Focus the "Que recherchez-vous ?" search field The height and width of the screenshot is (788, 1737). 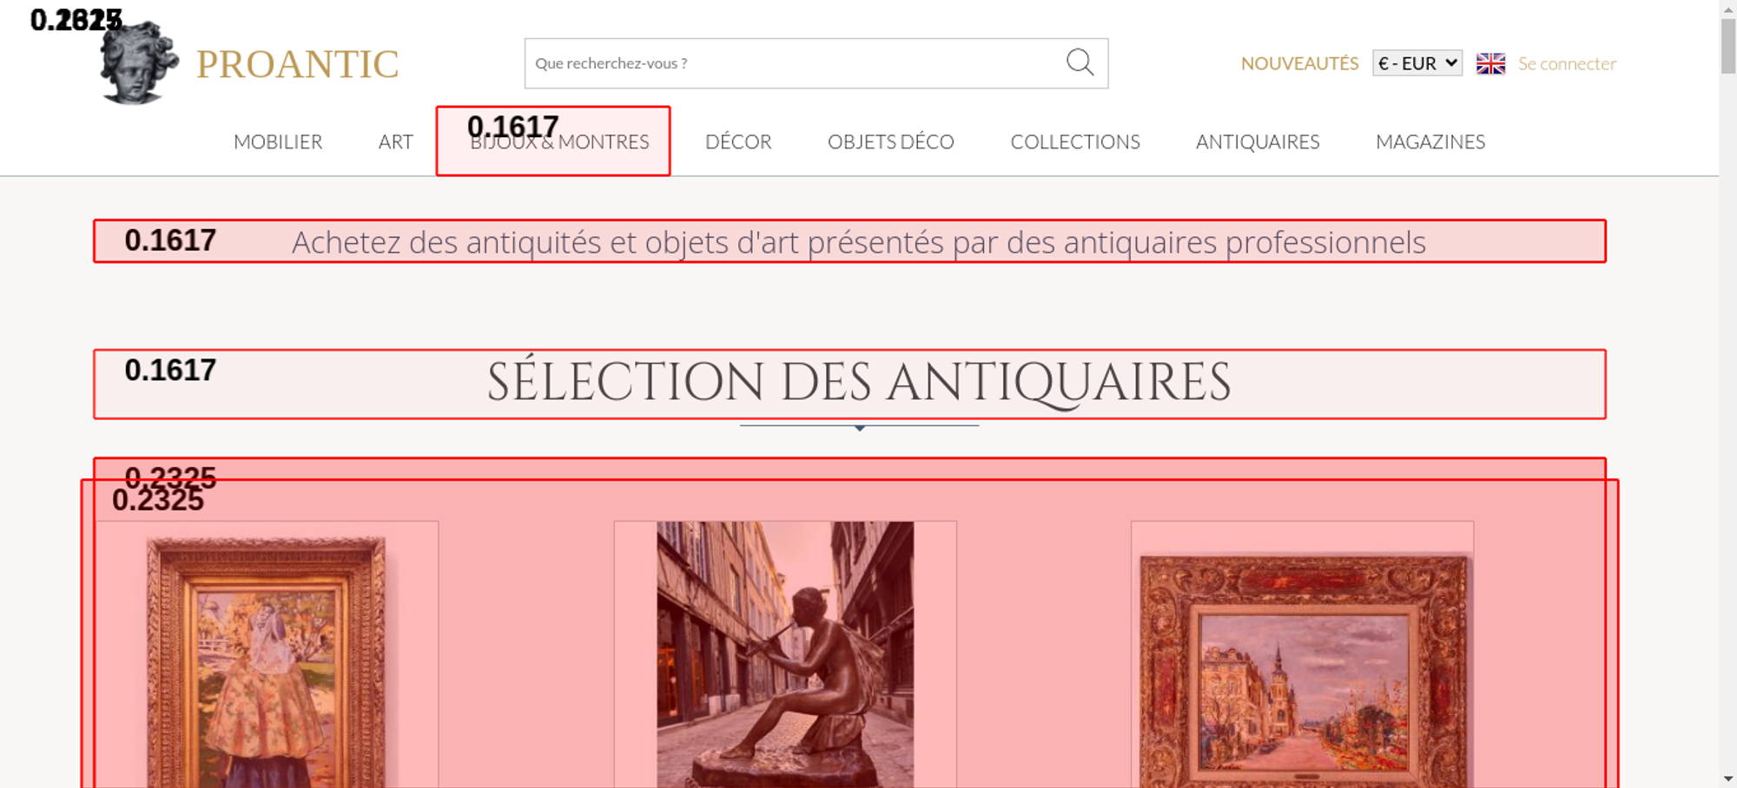click(x=790, y=63)
